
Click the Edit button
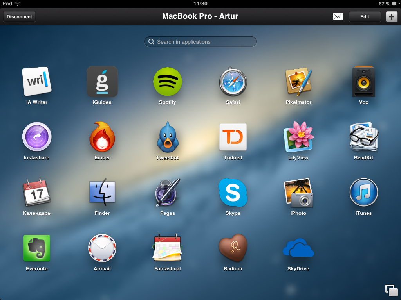pyautogui.click(x=365, y=16)
